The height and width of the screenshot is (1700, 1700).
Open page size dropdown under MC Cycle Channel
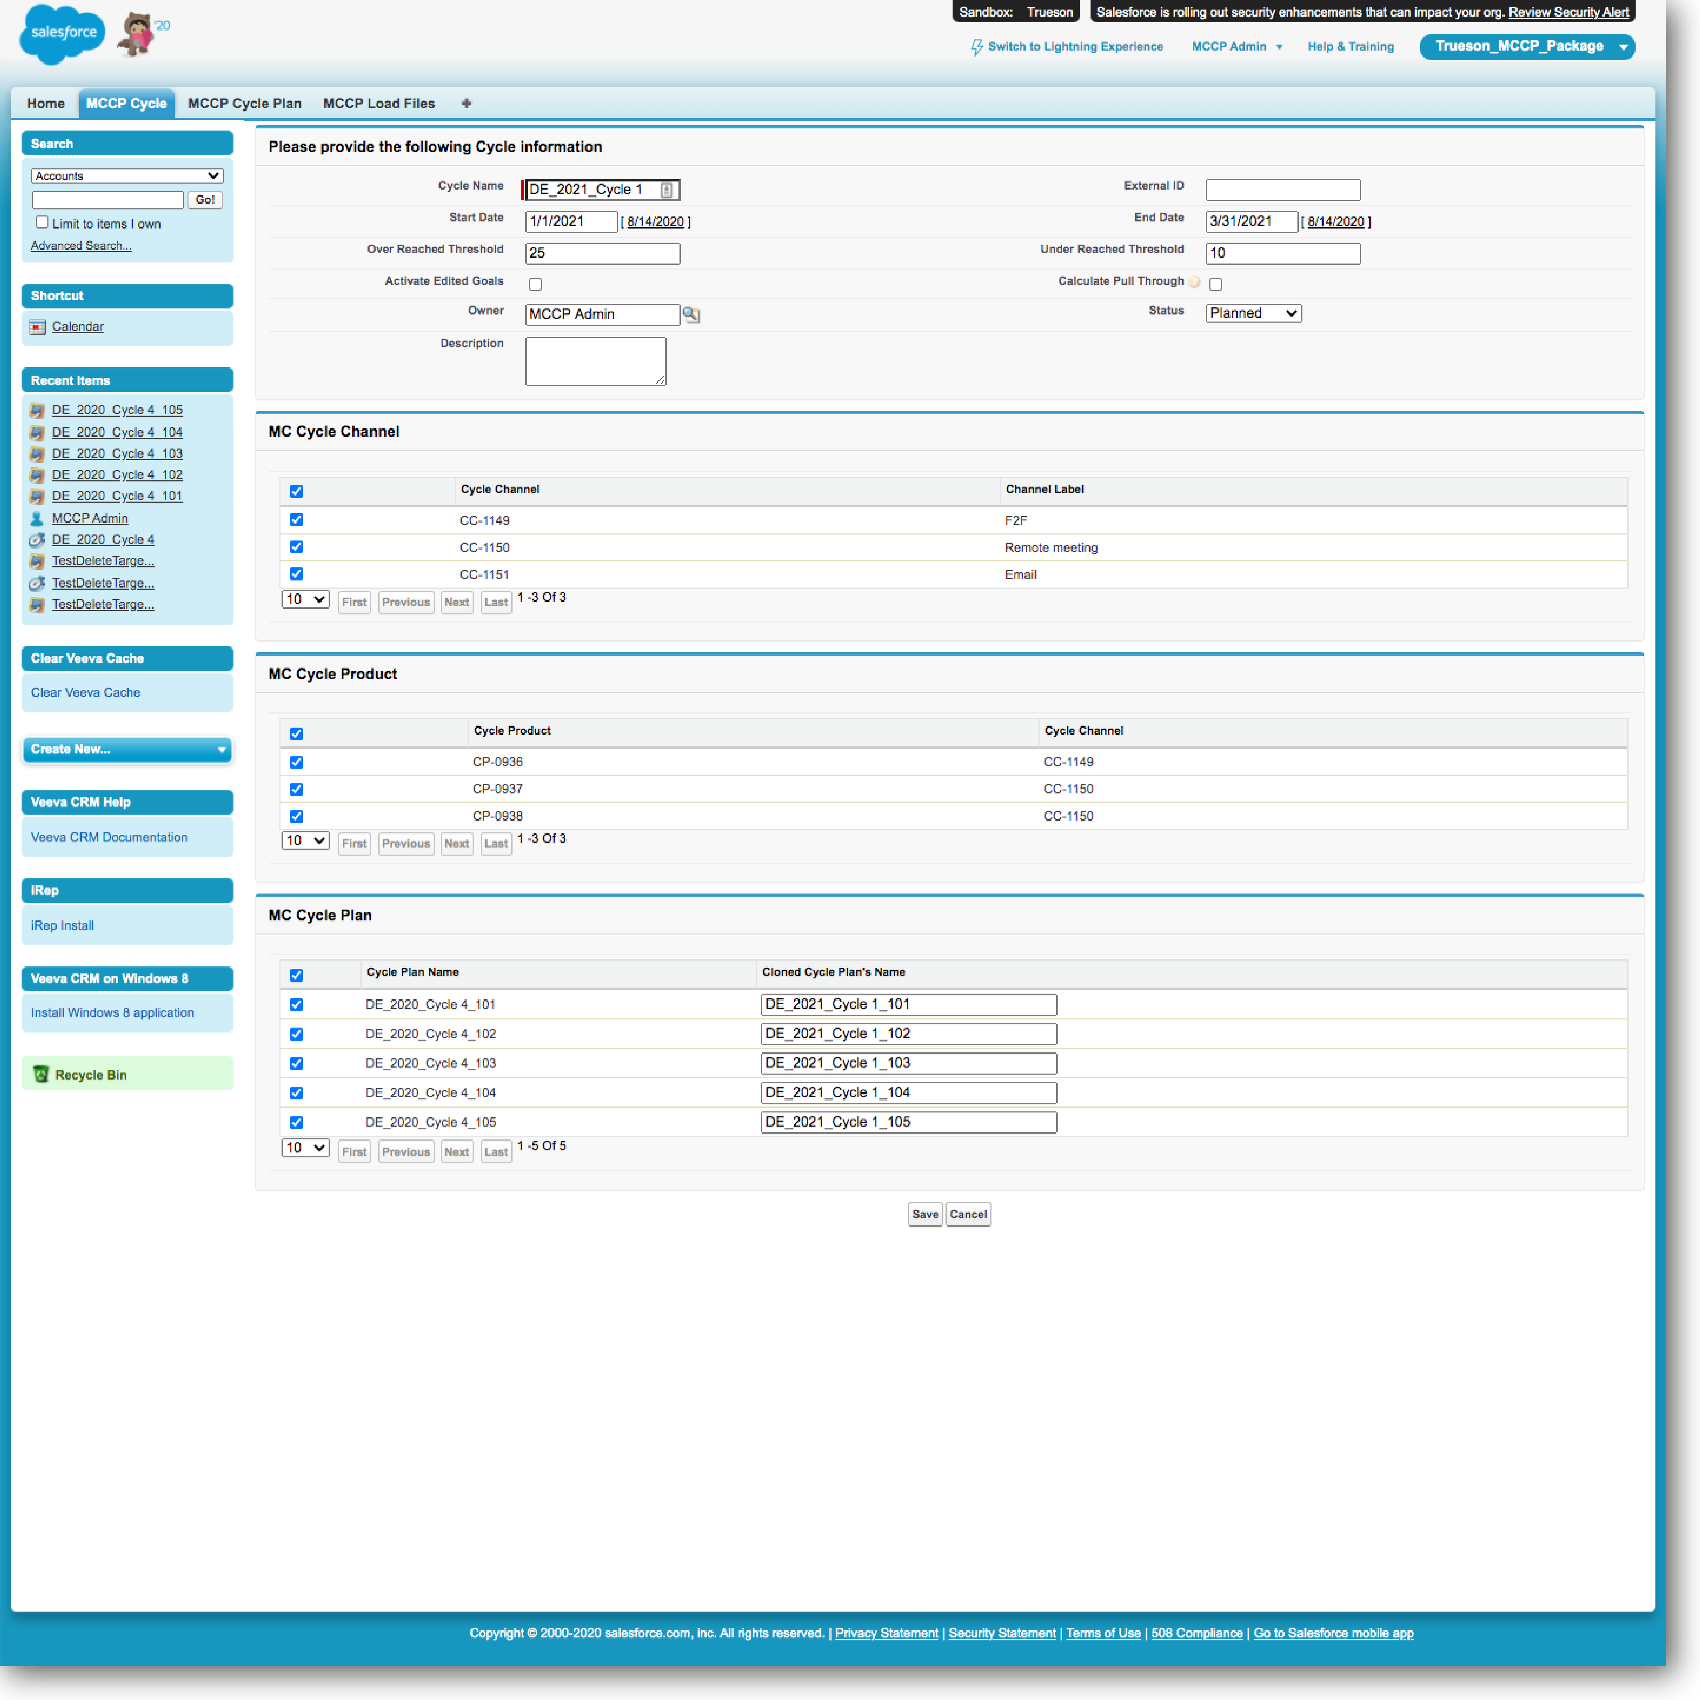(305, 599)
